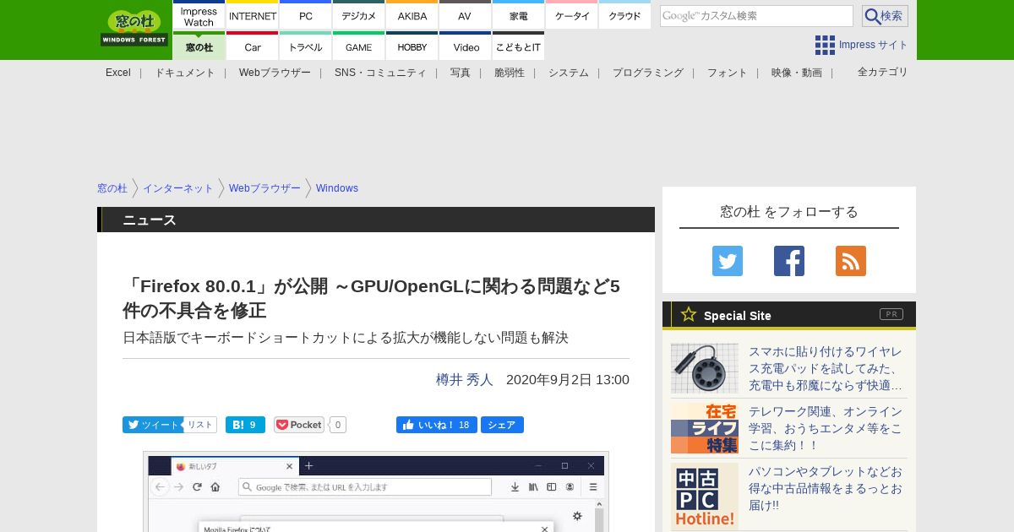Open the 中古PC Hotline! thumbnail
This screenshot has width=1014, height=532.
click(705, 497)
